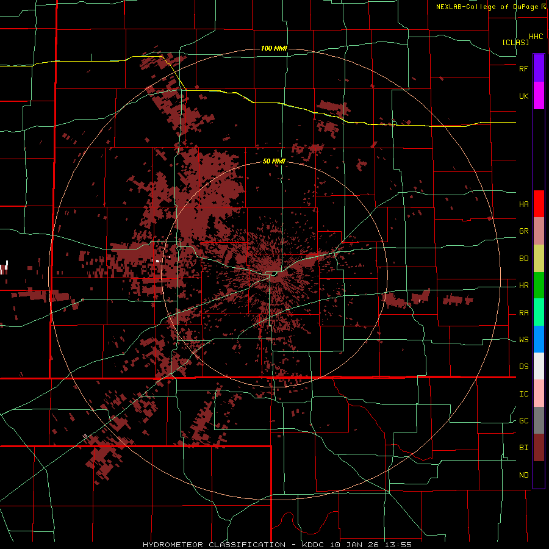Click the [CLAS] label
The image size is (549, 549).
coord(515,42)
